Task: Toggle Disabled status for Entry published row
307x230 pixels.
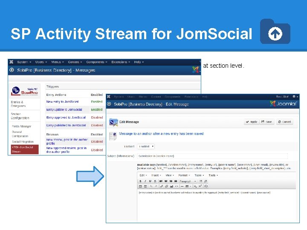Action: (97, 125)
